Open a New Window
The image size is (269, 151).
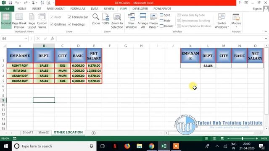tap(131, 21)
